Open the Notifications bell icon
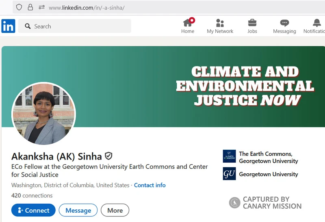The width and height of the screenshot is (325, 222). tap(317, 23)
